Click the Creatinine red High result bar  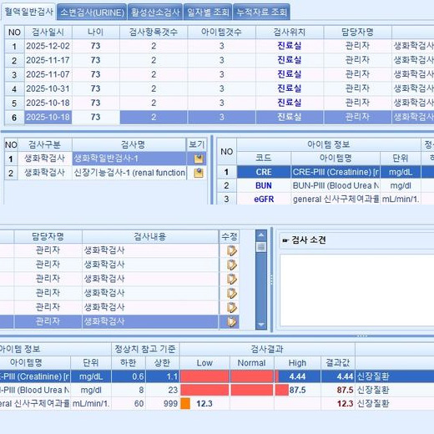point(277,376)
